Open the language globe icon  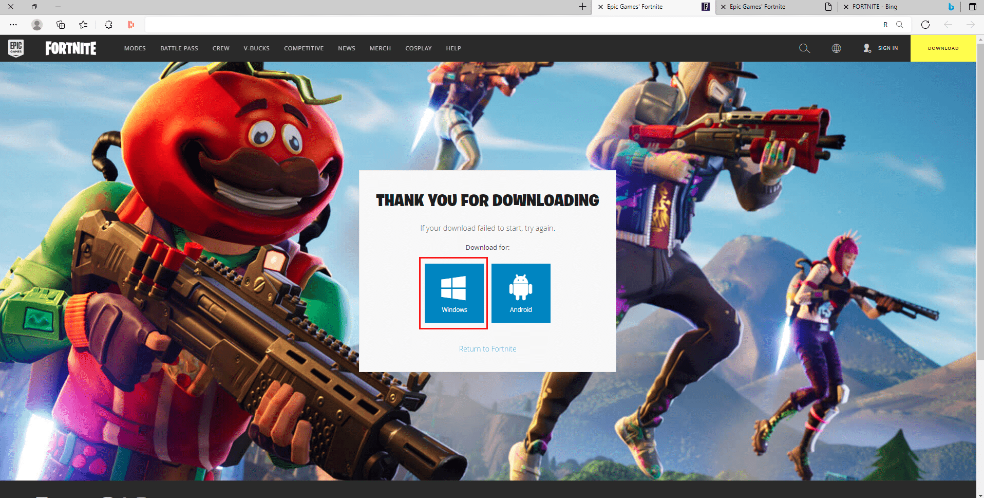836,48
